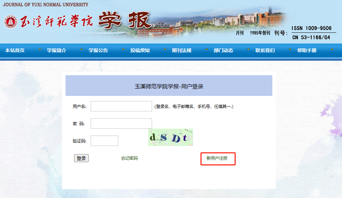Open the 学报简介 menu item

57,50
